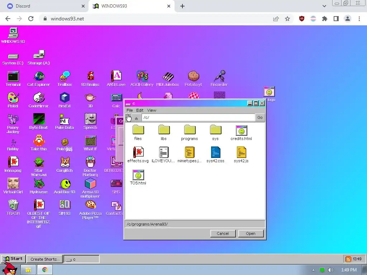Open the View menu in dialog
The width and height of the screenshot is (367, 275).
[x=152, y=110]
